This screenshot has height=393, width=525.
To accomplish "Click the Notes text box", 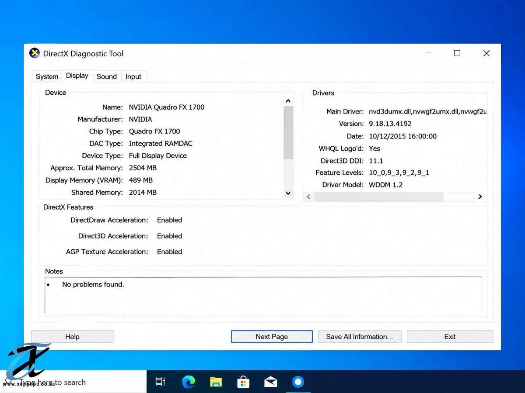I will click(x=263, y=295).
